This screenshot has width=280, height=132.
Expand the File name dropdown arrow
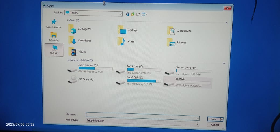(x=198, y=118)
